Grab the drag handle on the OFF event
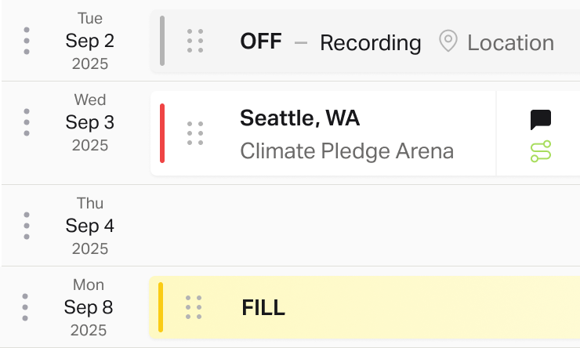 coord(195,41)
